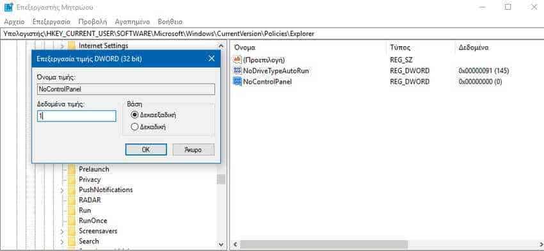
Task: Click the Registry Editor app icon in title bar
Action: (9, 7)
